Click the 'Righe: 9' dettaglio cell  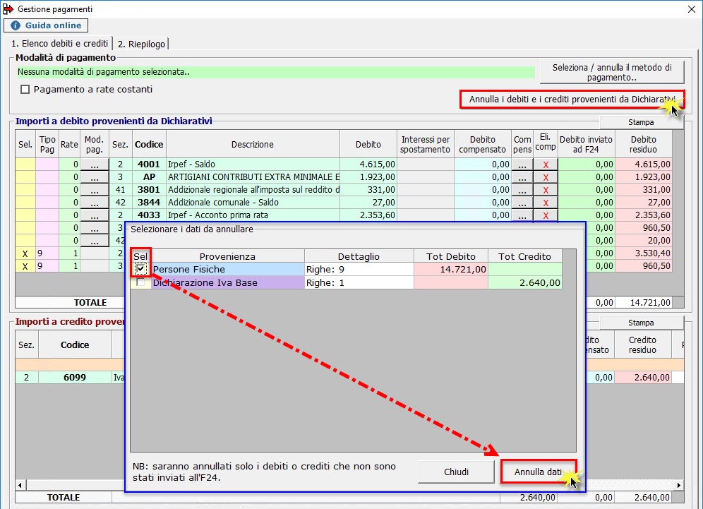359,269
